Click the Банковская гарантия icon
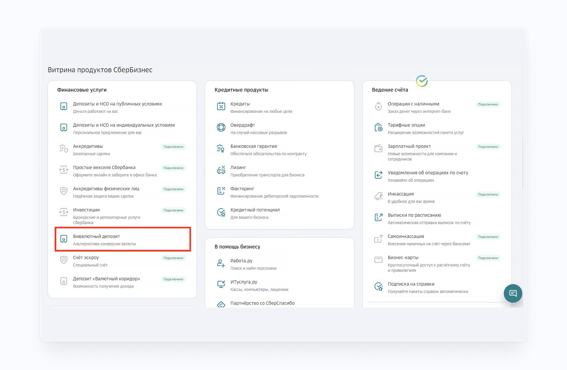The image size is (567, 370). point(221,149)
